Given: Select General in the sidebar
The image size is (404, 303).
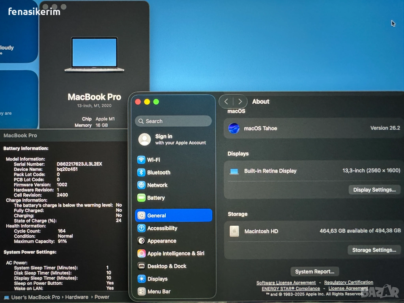Looking at the screenshot, I should coord(173,215).
